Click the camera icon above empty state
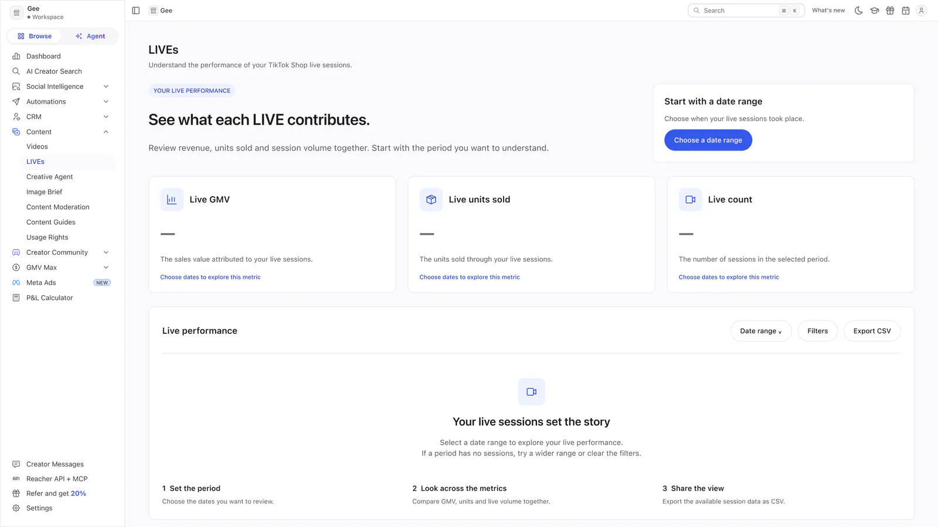Viewport: 938px width, 527px height. point(532,392)
